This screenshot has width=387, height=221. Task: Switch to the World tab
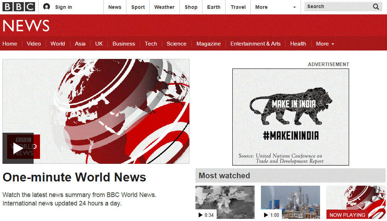[x=58, y=44]
